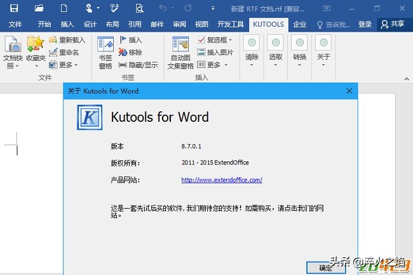Switch to the 审阅 tab
Viewport: 413px width, 275px height.
click(180, 25)
